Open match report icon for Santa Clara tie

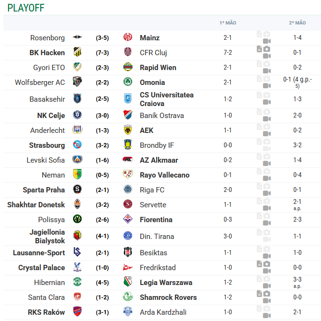259,294
